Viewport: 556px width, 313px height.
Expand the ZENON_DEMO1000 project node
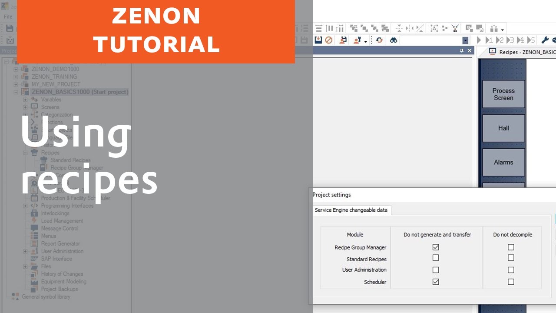[x=16, y=69]
